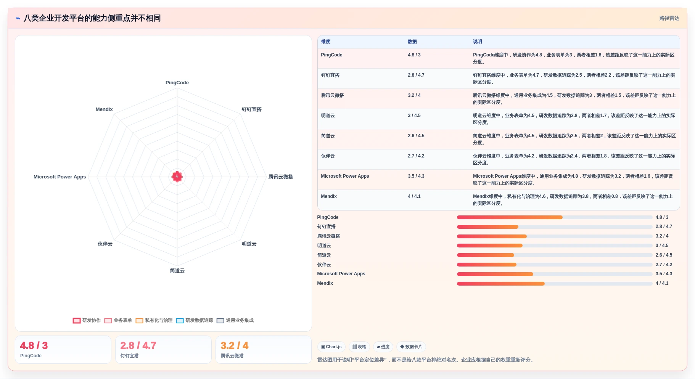Click the 维度 column header
This screenshot has width=695, height=379.
point(326,42)
